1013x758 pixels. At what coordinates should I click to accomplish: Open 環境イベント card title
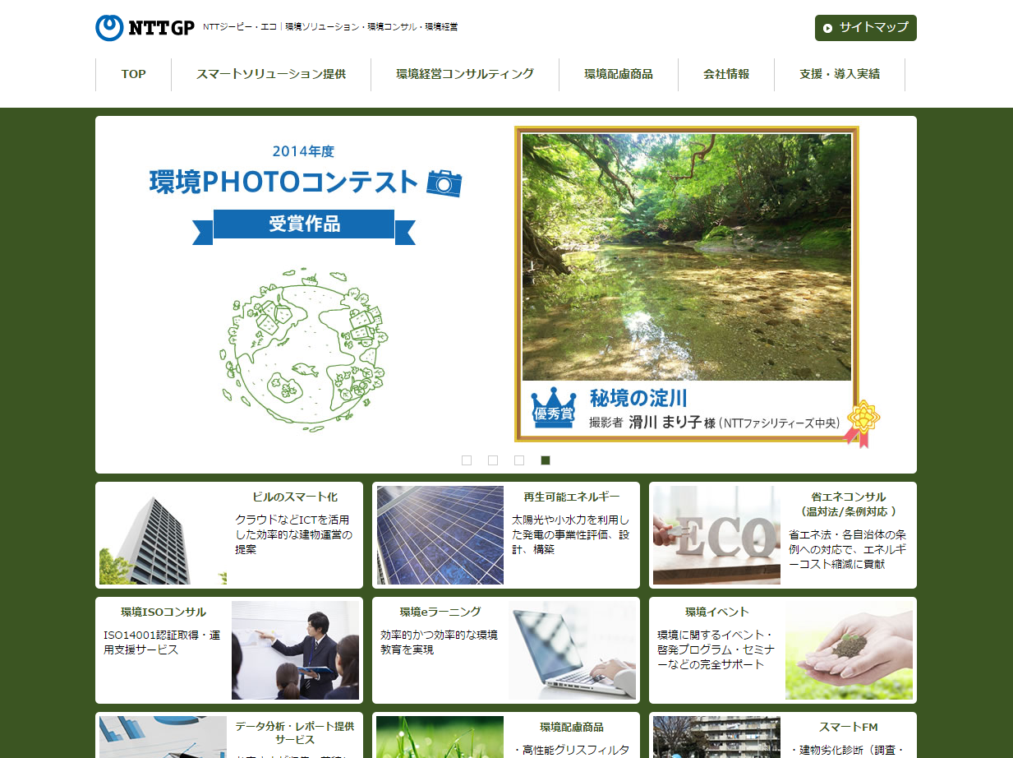point(717,612)
